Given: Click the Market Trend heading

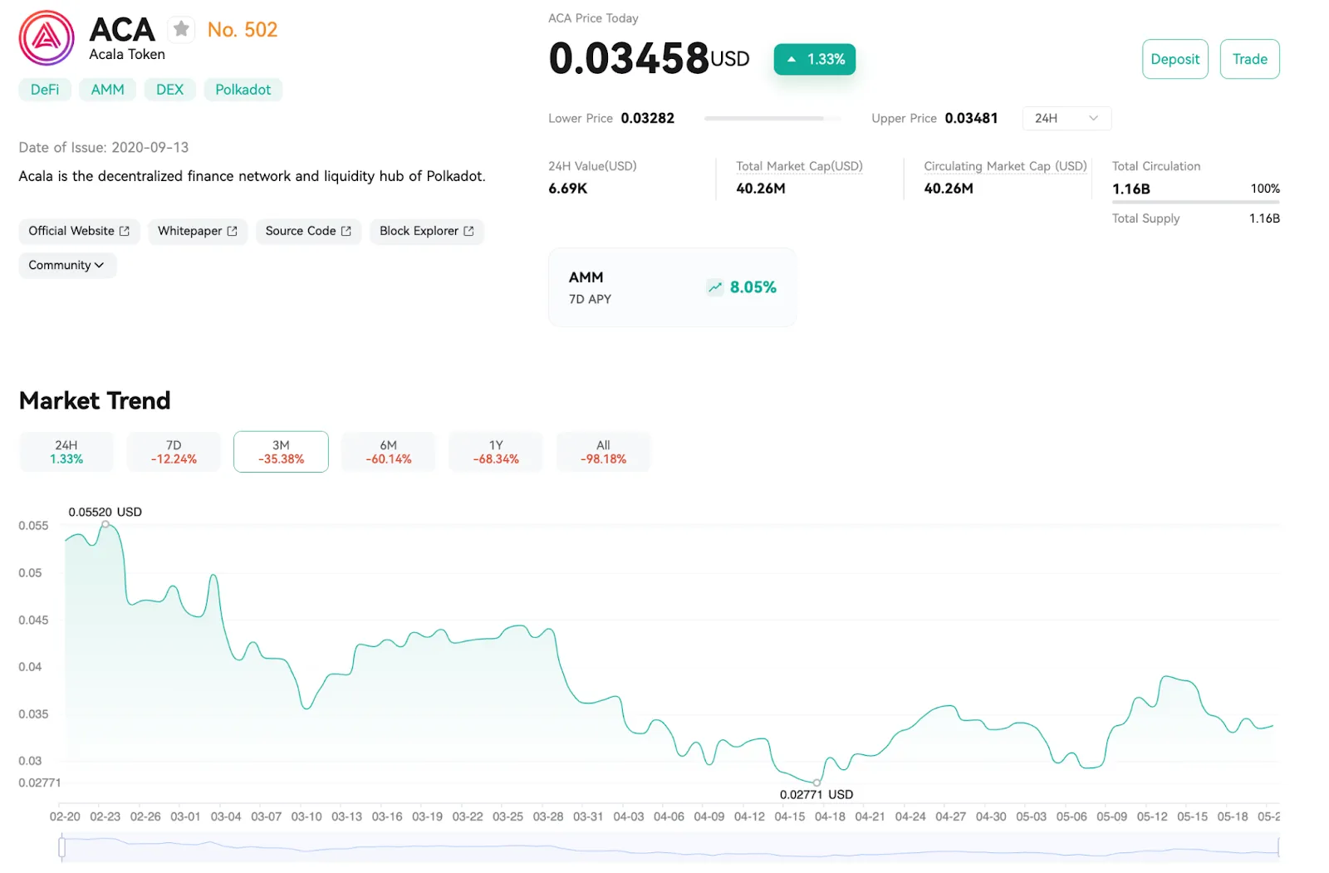Looking at the screenshot, I should coord(95,400).
